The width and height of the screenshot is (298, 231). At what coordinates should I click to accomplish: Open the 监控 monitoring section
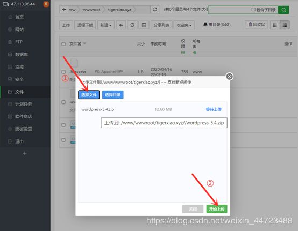coord(19,67)
